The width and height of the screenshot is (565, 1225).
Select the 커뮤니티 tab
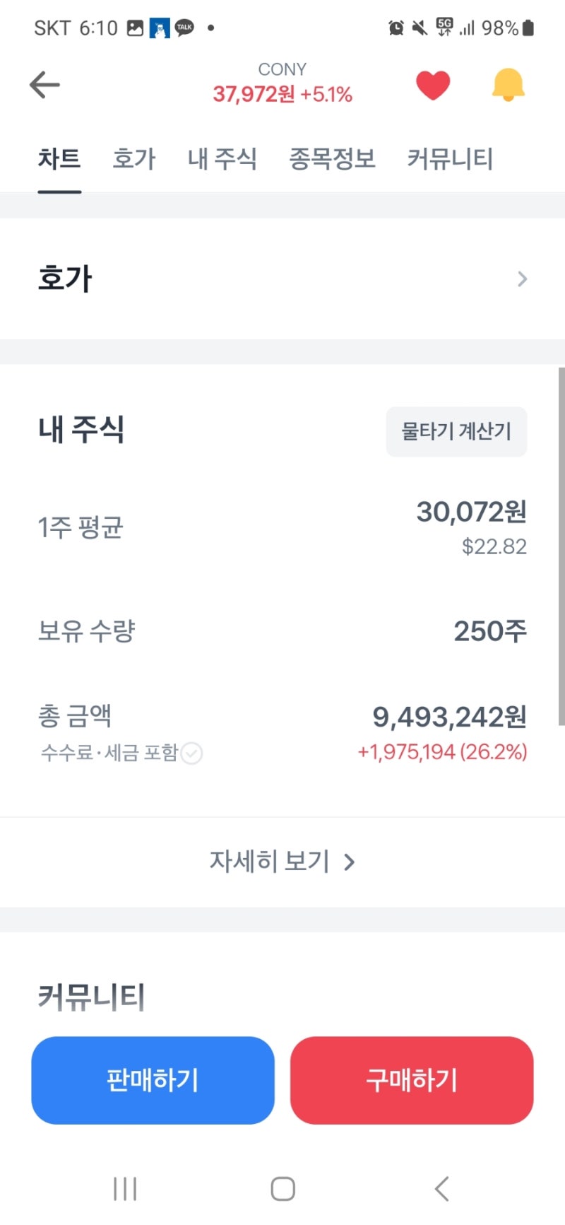tap(450, 159)
